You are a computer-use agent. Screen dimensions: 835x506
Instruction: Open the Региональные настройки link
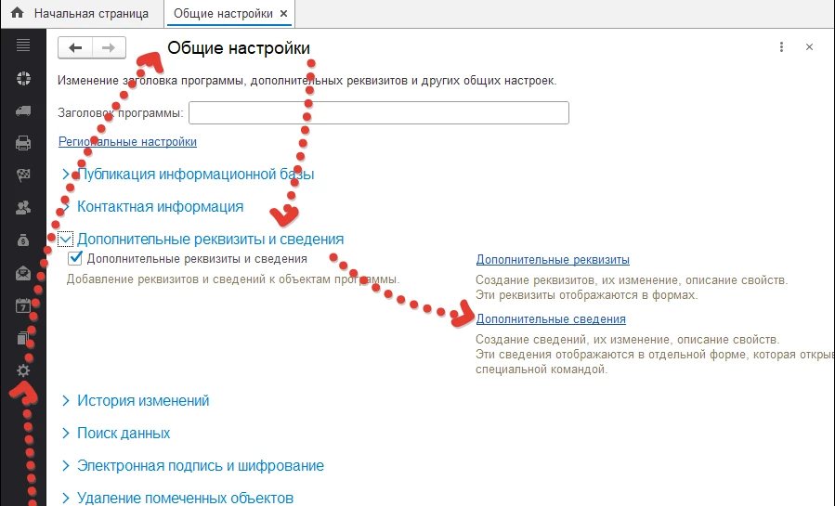tap(127, 142)
